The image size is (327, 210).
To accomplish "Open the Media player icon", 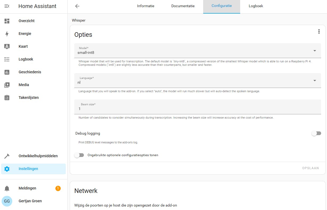I will (x=7, y=85).
